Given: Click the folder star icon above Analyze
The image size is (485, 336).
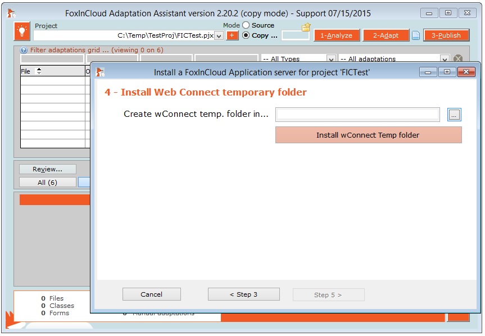Looking at the screenshot, I should click(x=306, y=27).
